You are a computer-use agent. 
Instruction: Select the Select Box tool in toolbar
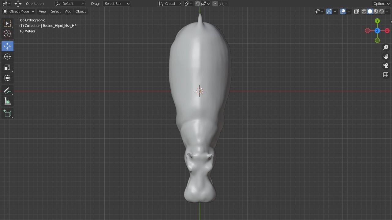7,23
